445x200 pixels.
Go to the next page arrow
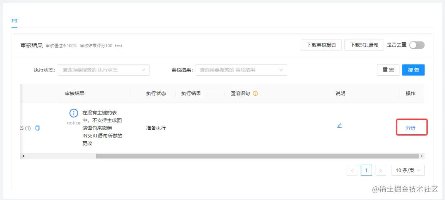pyautogui.click(x=381, y=170)
